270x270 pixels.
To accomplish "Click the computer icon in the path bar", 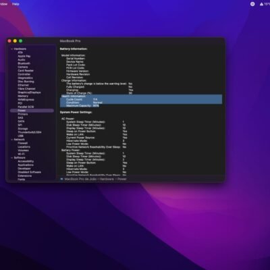I will point(61,179).
